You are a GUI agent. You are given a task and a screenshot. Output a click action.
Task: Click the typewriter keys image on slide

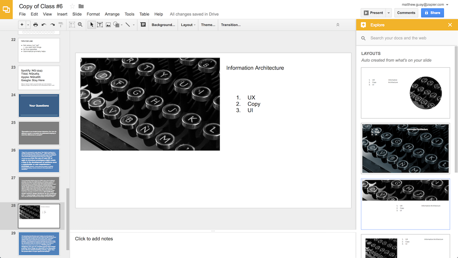[150, 104]
